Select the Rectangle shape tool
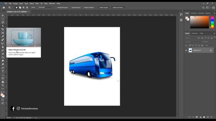The width and height of the screenshot is (216, 121). coord(3,78)
